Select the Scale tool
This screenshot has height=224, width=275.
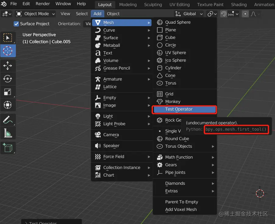click(x=8, y=92)
